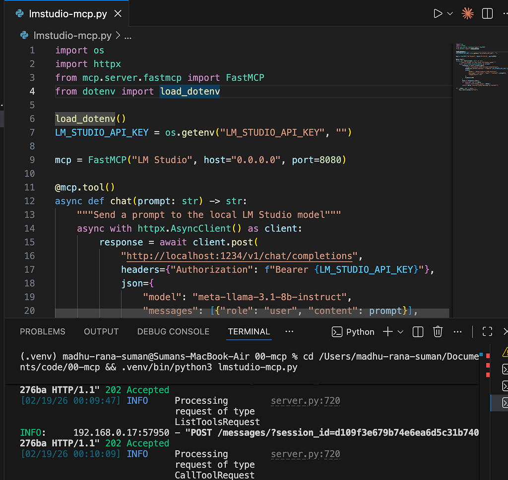Open the DEBUG CONSOLE tab
Screen dimensions: 508x480
(173, 331)
